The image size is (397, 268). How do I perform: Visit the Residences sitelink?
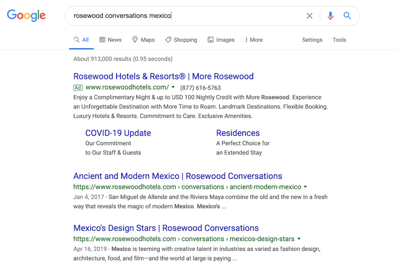coord(238,133)
